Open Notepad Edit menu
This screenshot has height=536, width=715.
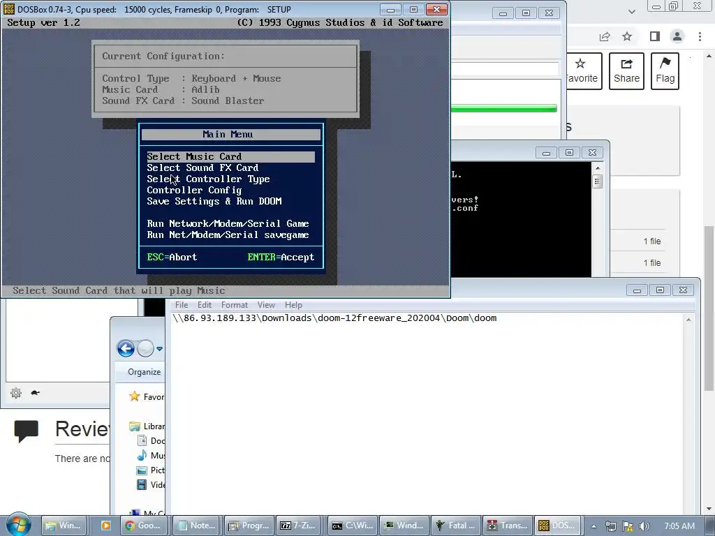point(205,305)
